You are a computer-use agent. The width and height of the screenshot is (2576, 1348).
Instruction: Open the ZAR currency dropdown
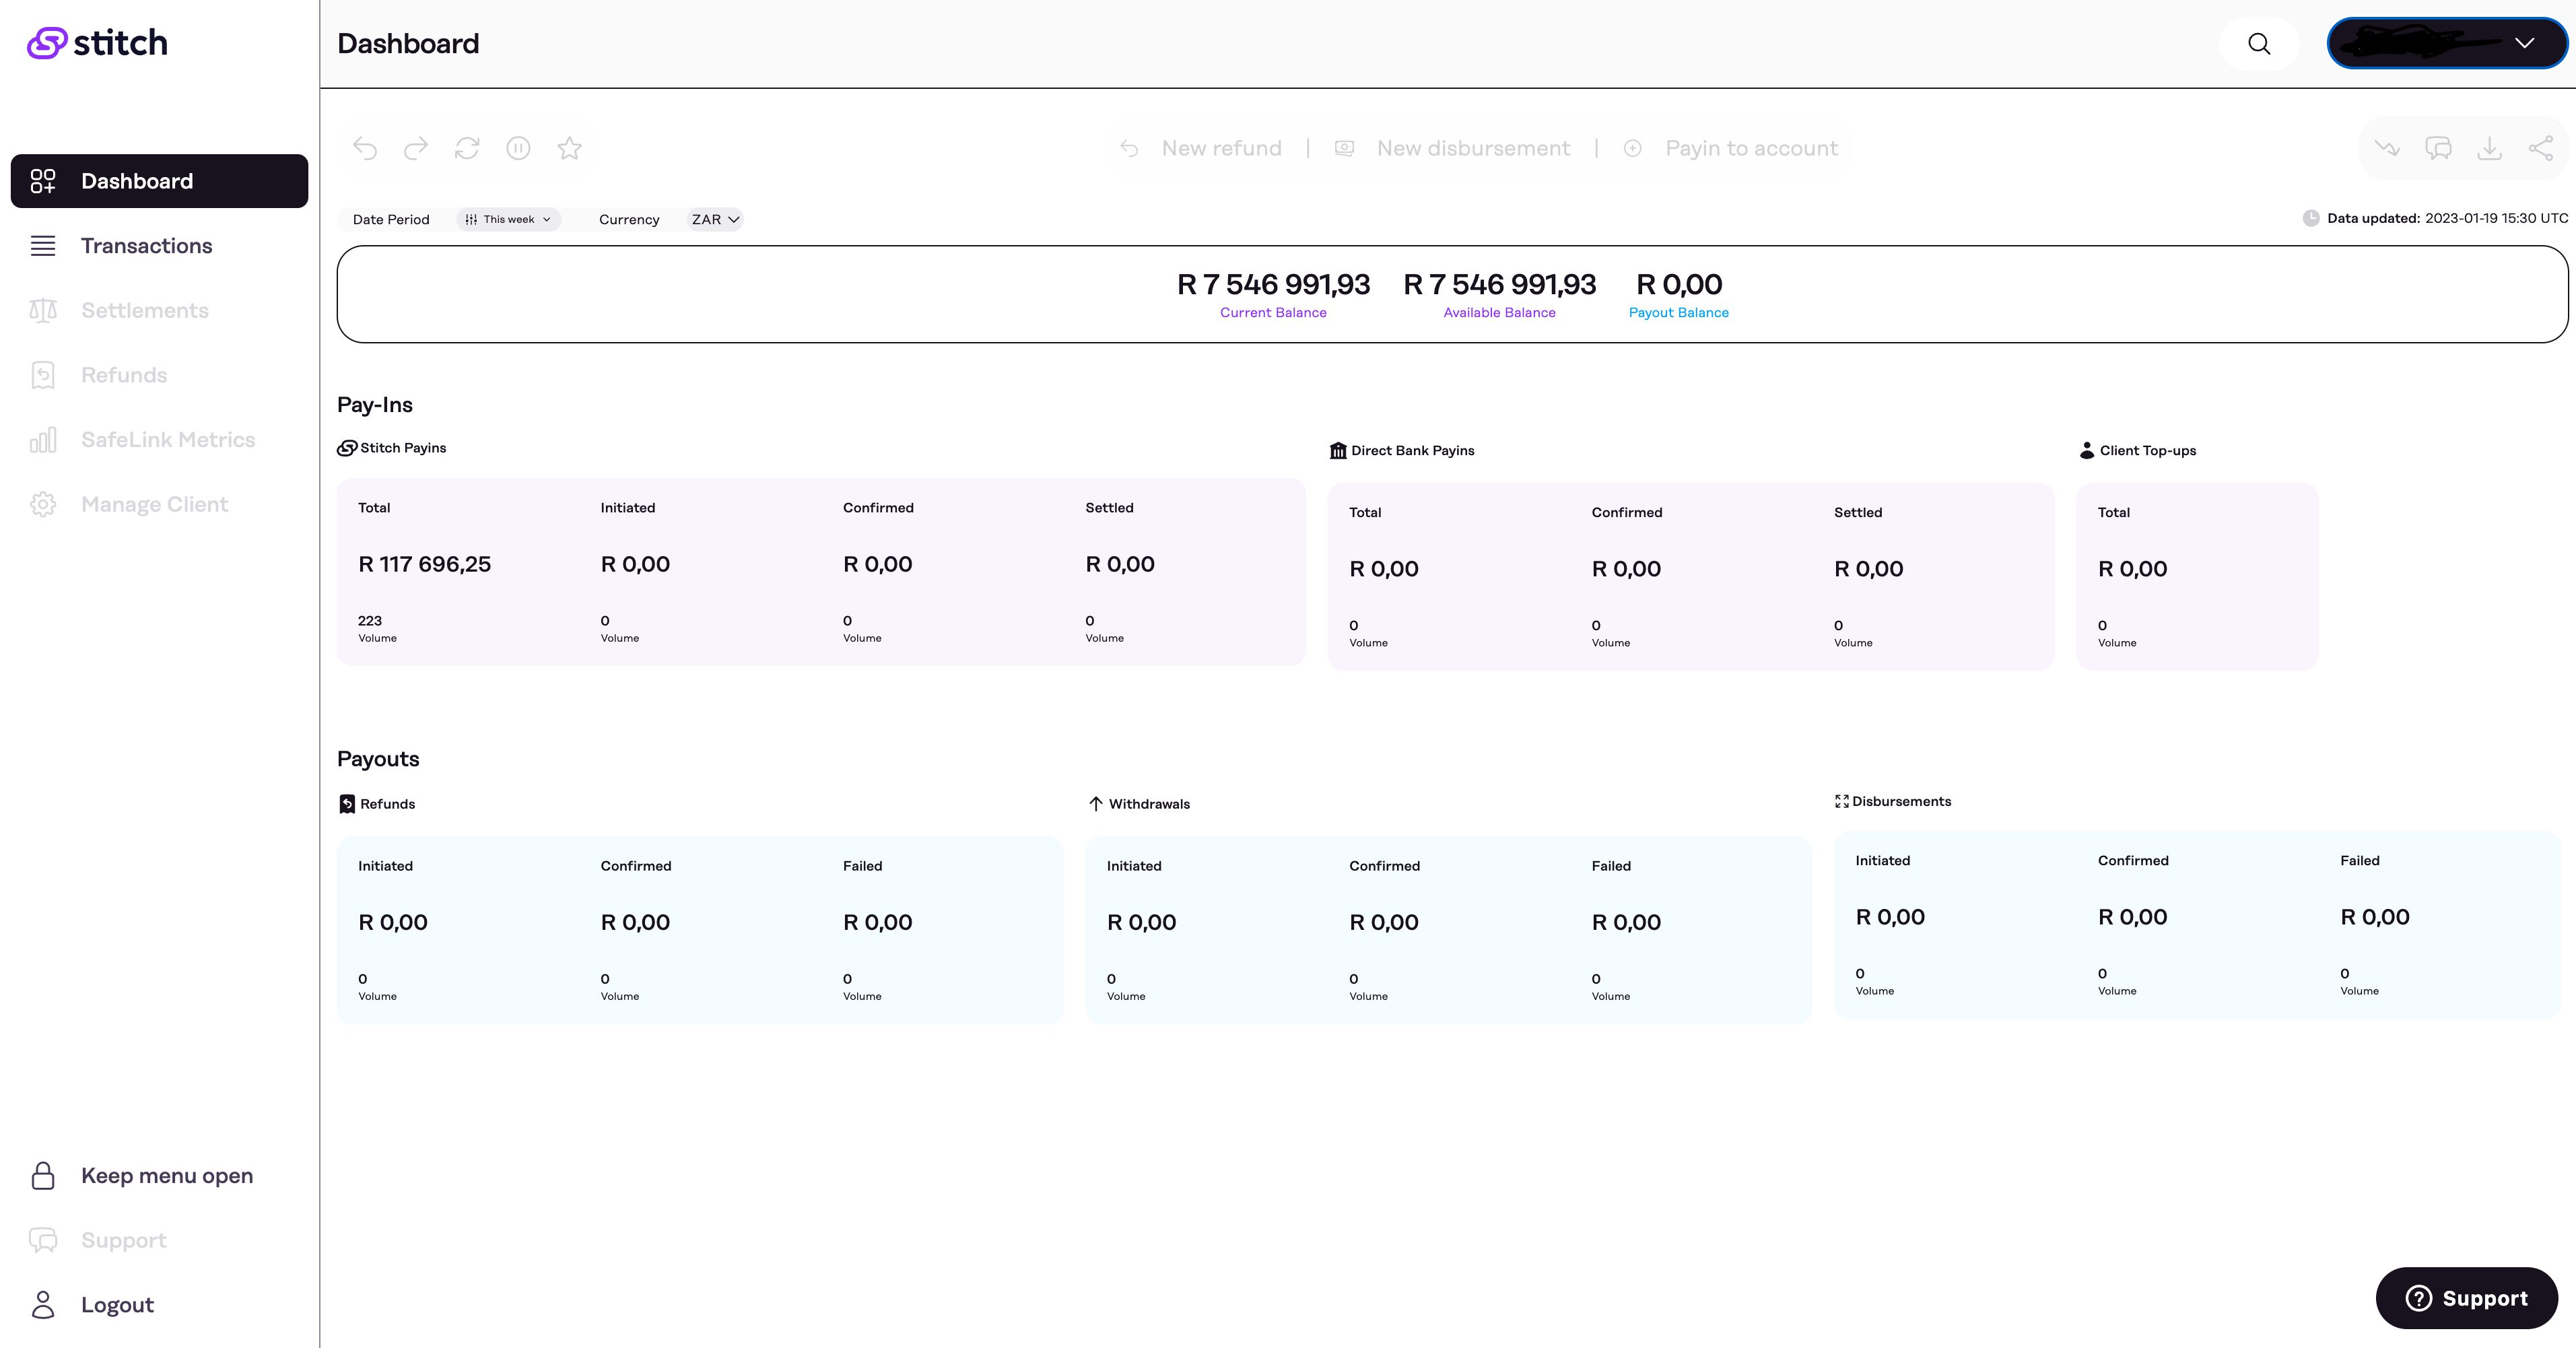(x=713, y=219)
